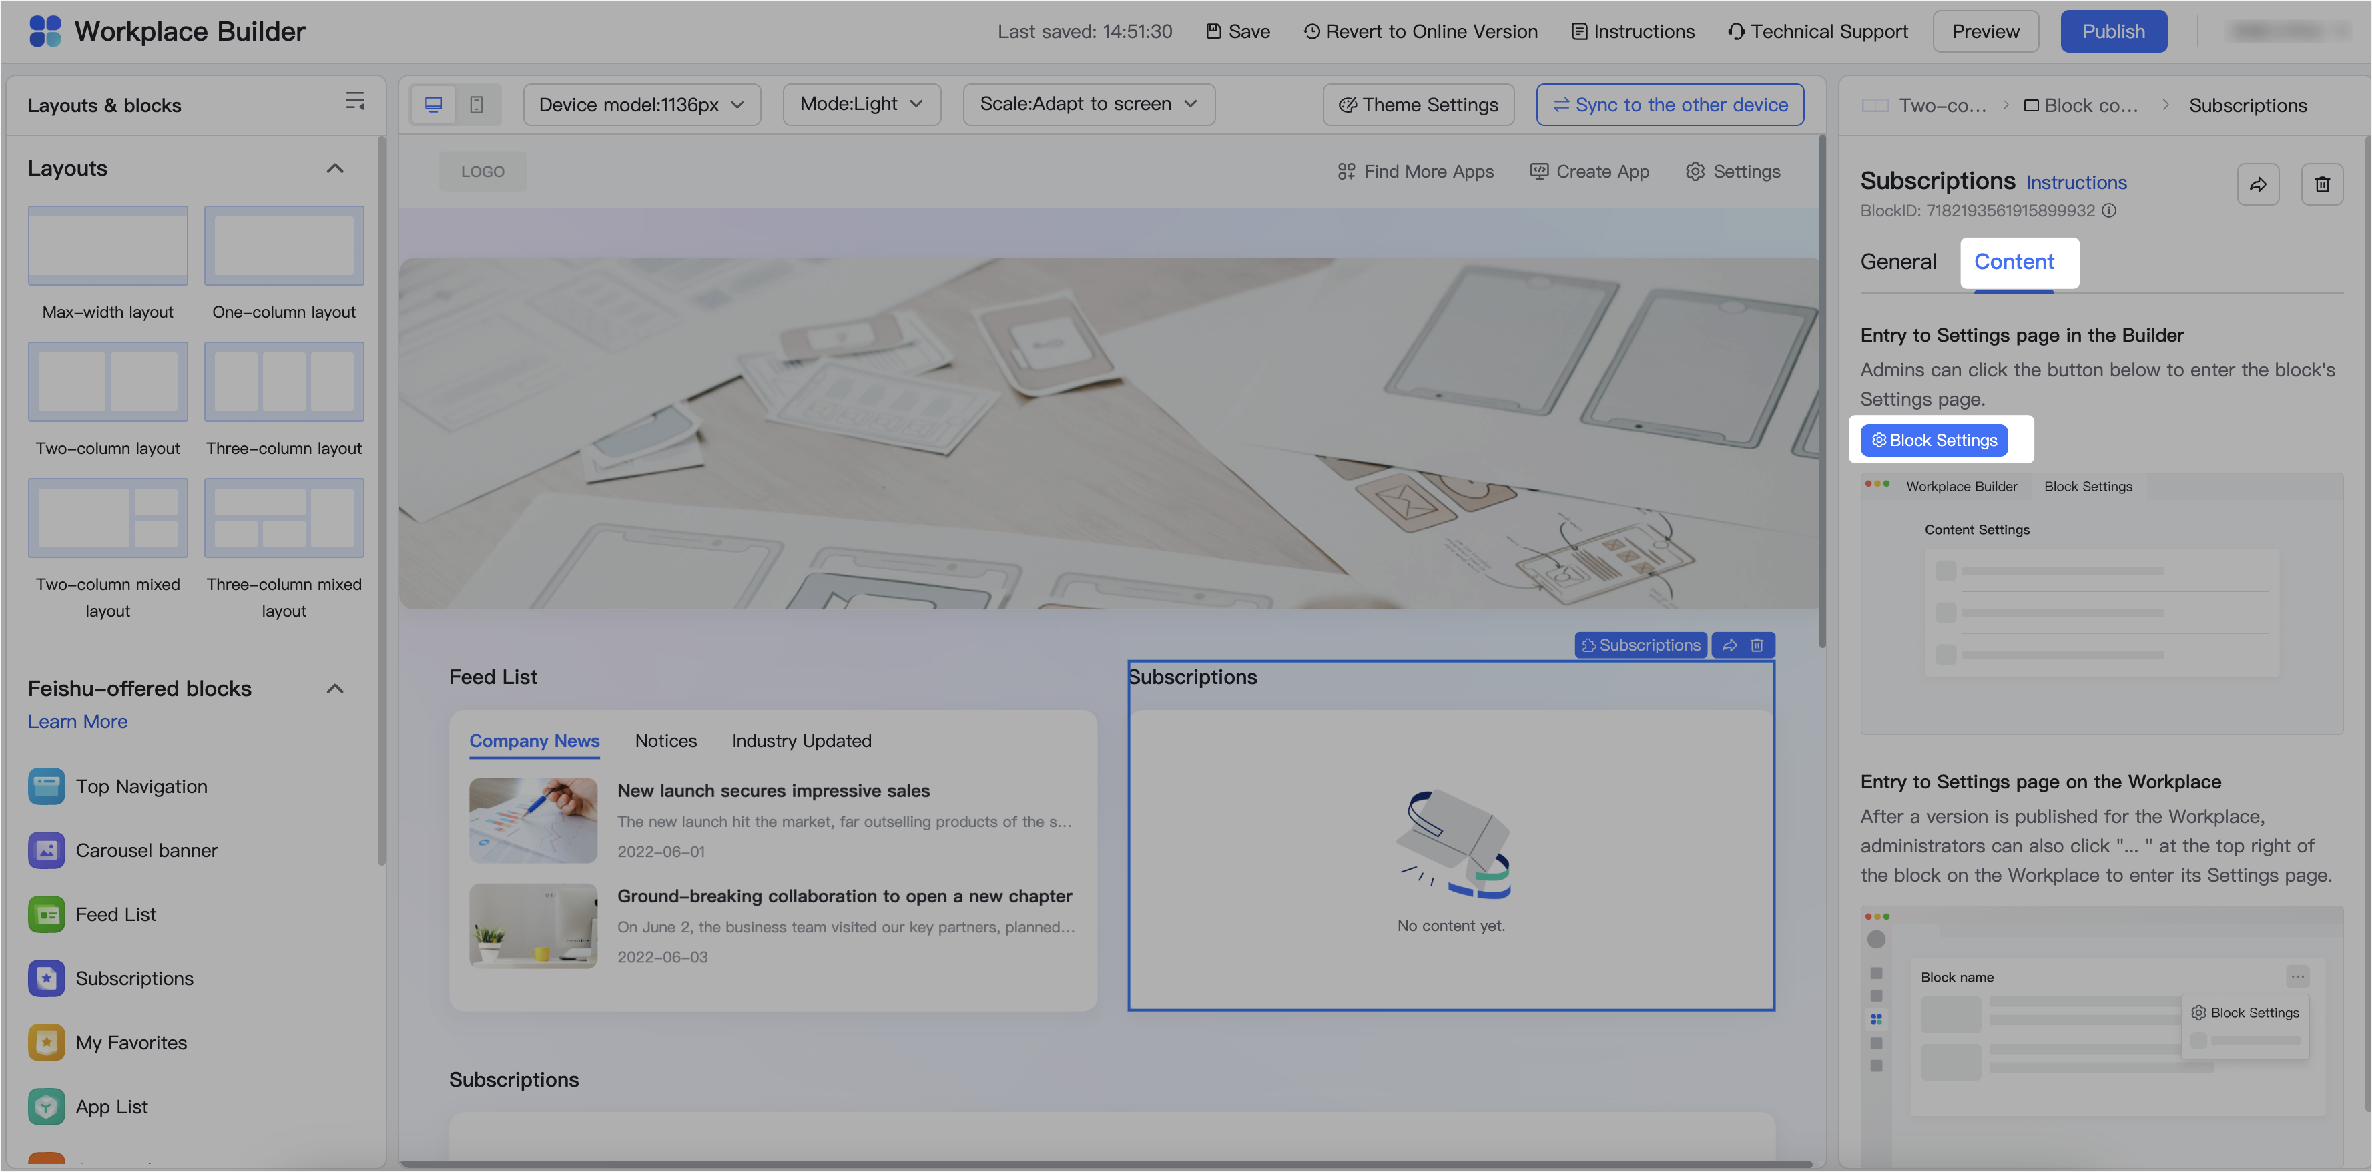Click the blue Block Settings button

point(1934,440)
